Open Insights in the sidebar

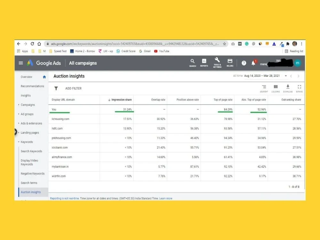(26, 95)
